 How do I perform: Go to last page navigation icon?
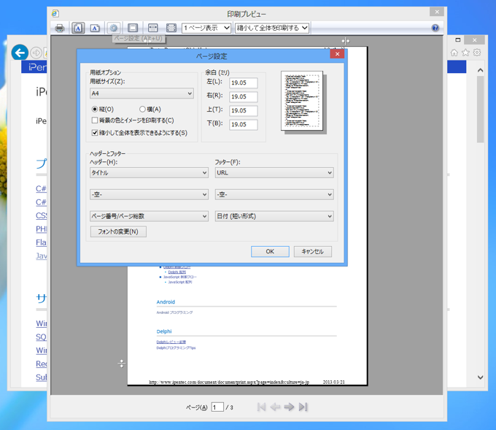coord(303,407)
